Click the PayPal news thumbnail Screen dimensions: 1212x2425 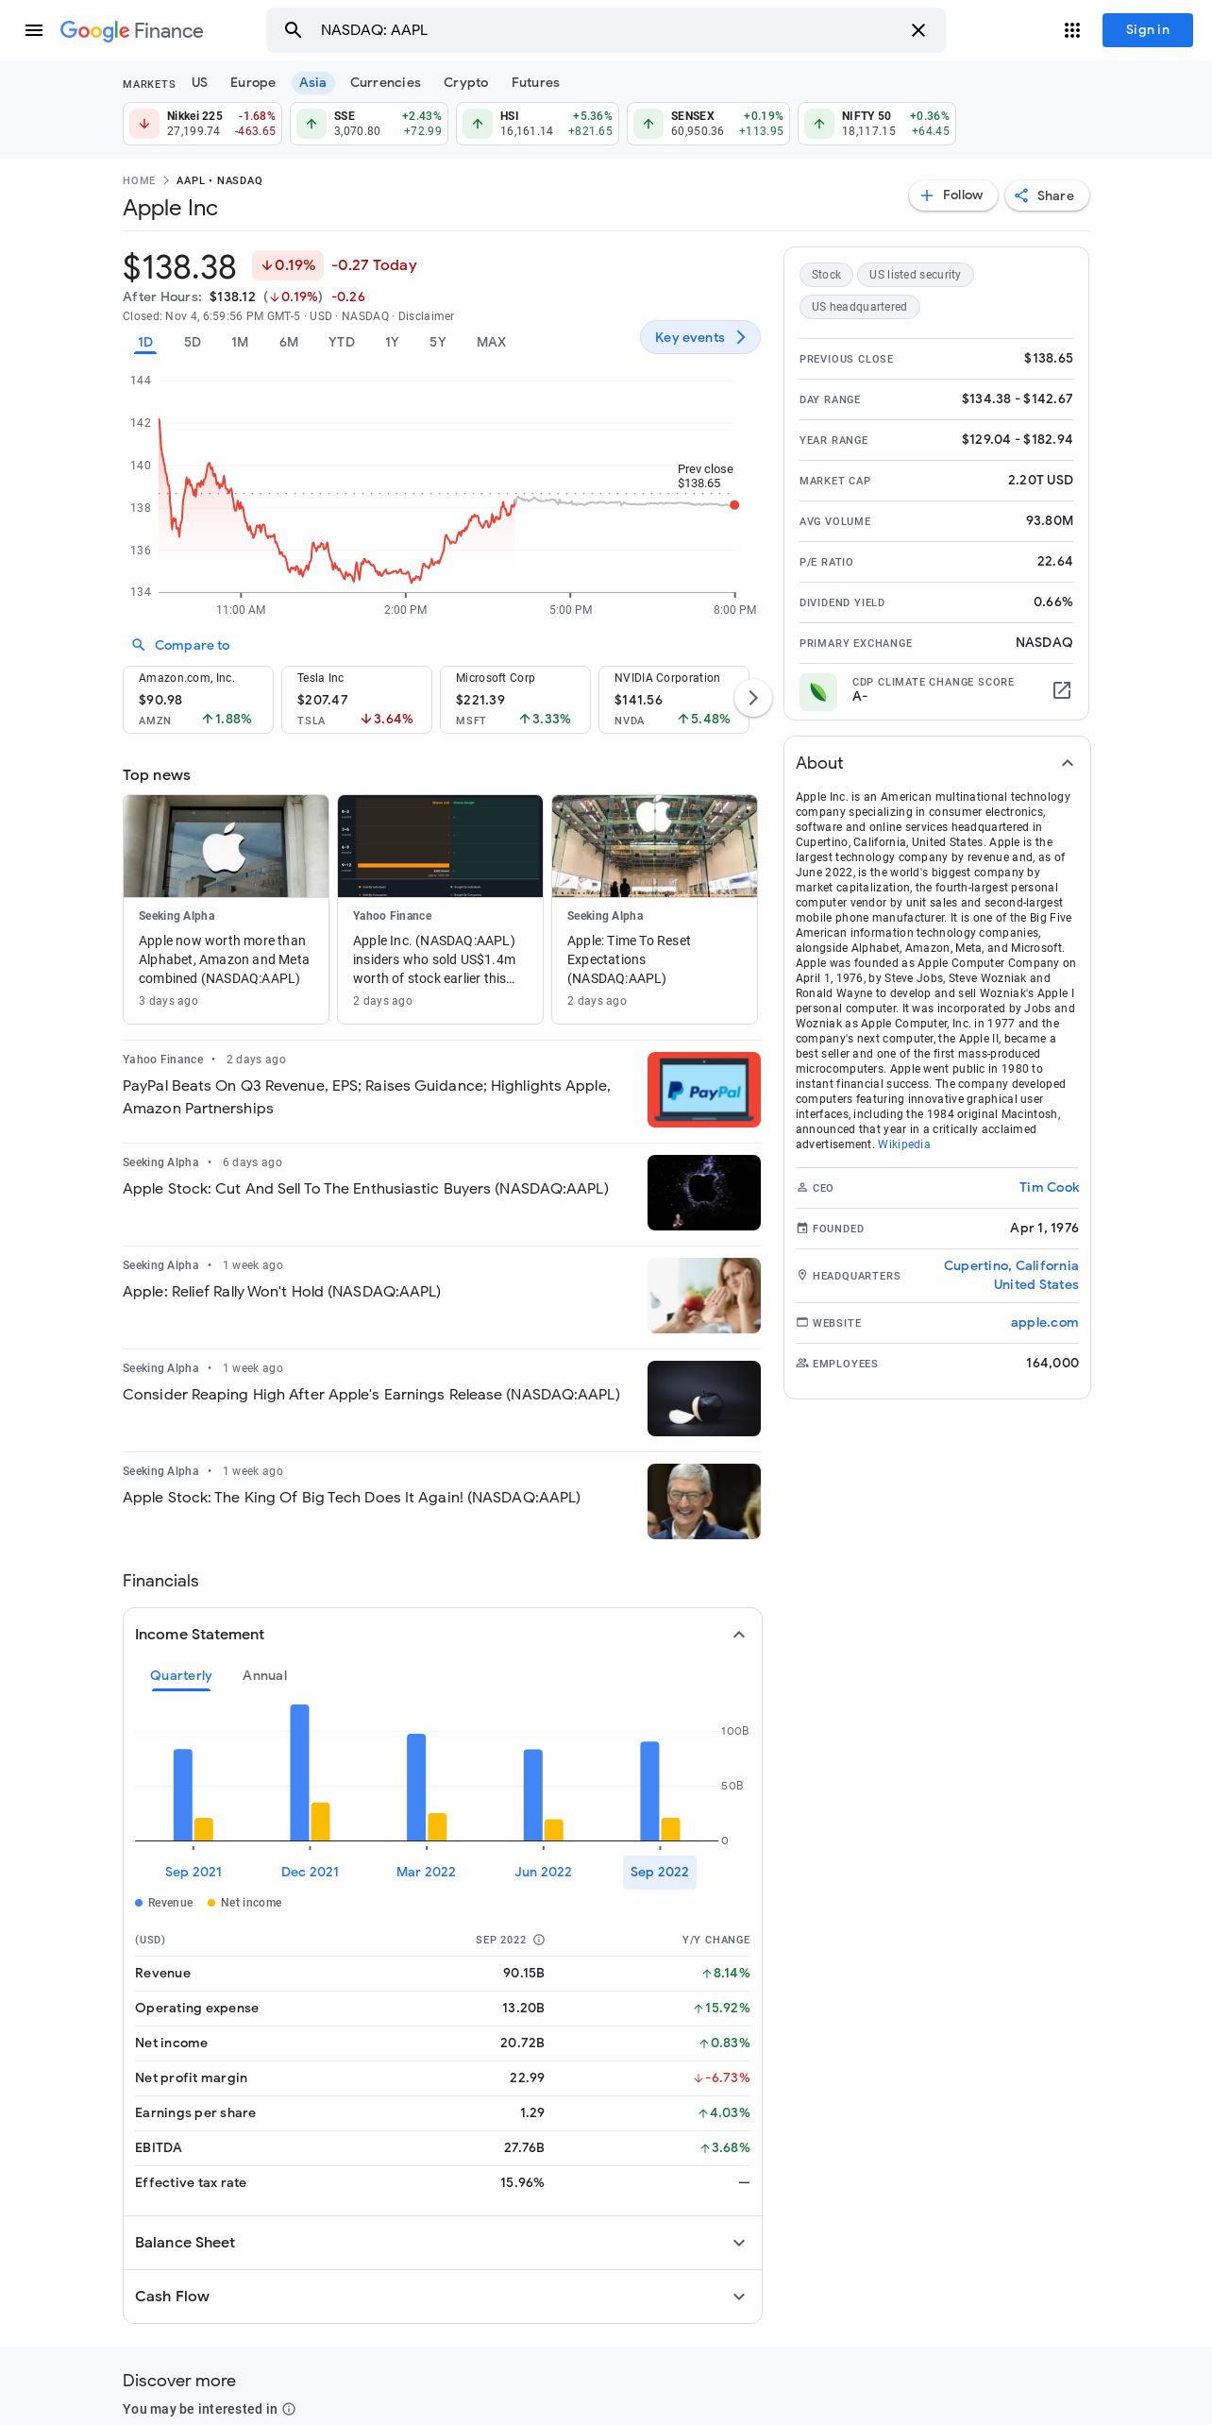(x=704, y=1090)
